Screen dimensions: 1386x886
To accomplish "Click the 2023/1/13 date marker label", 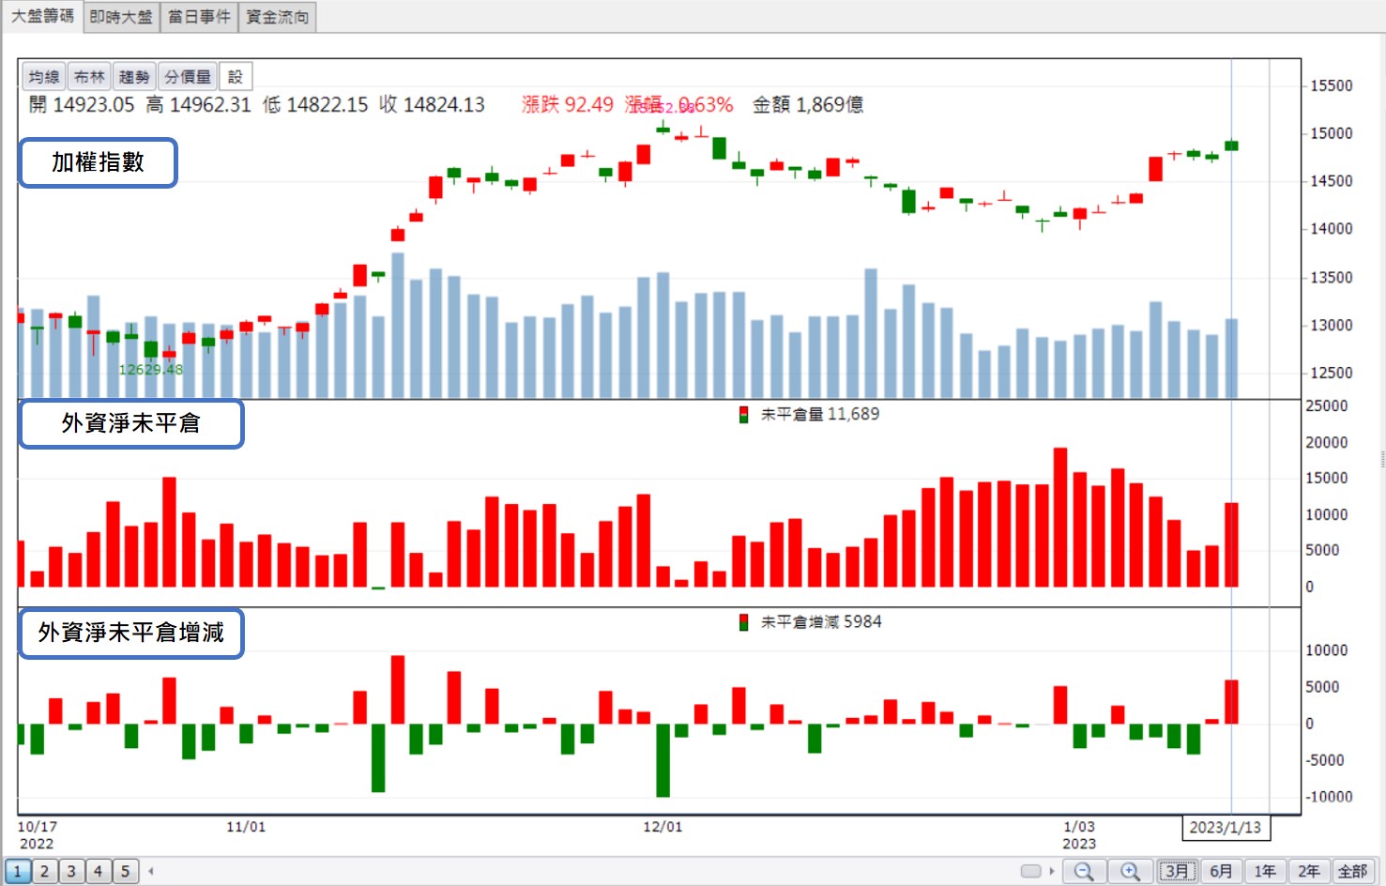I will tap(1226, 827).
